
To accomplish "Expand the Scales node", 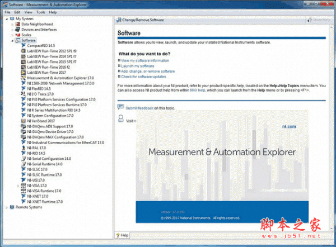I will click(x=12, y=35).
